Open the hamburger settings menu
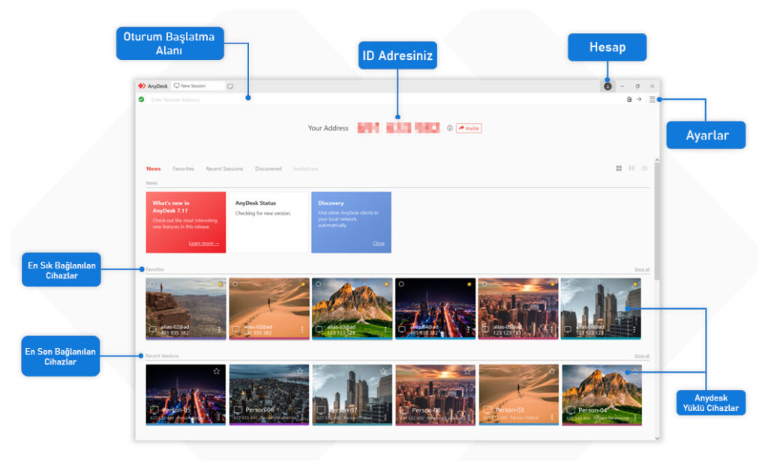 coord(652,99)
